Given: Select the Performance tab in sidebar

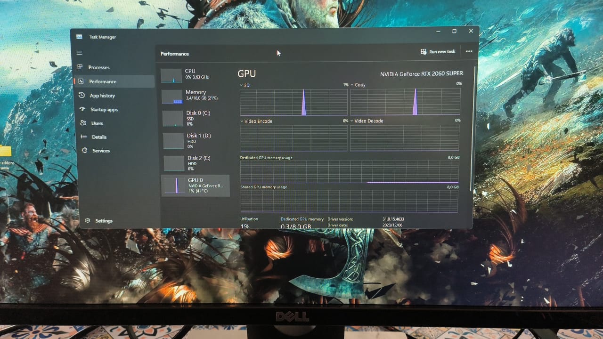Looking at the screenshot, I should (x=103, y=81).
